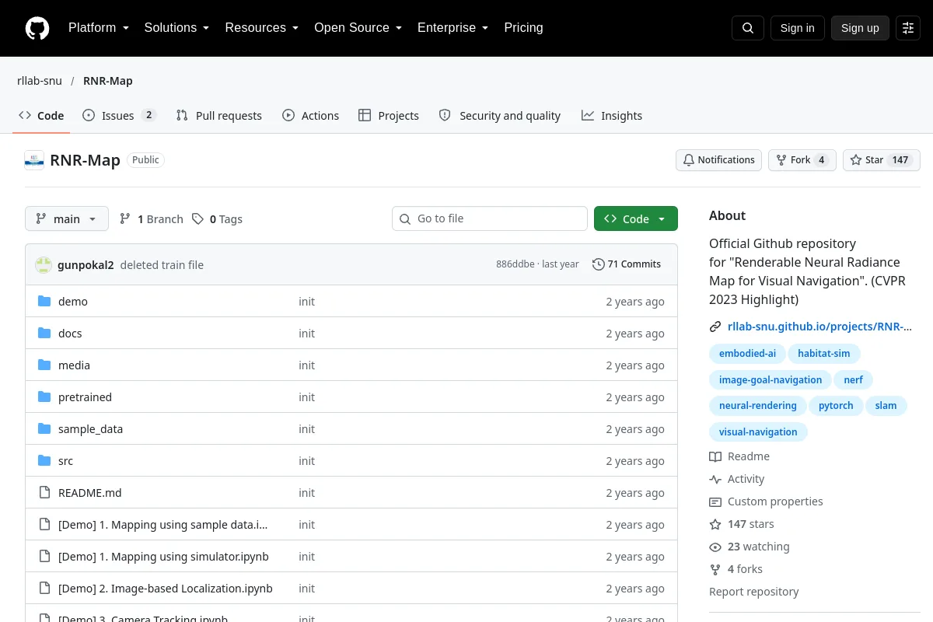Click the media folder icon

44,365
